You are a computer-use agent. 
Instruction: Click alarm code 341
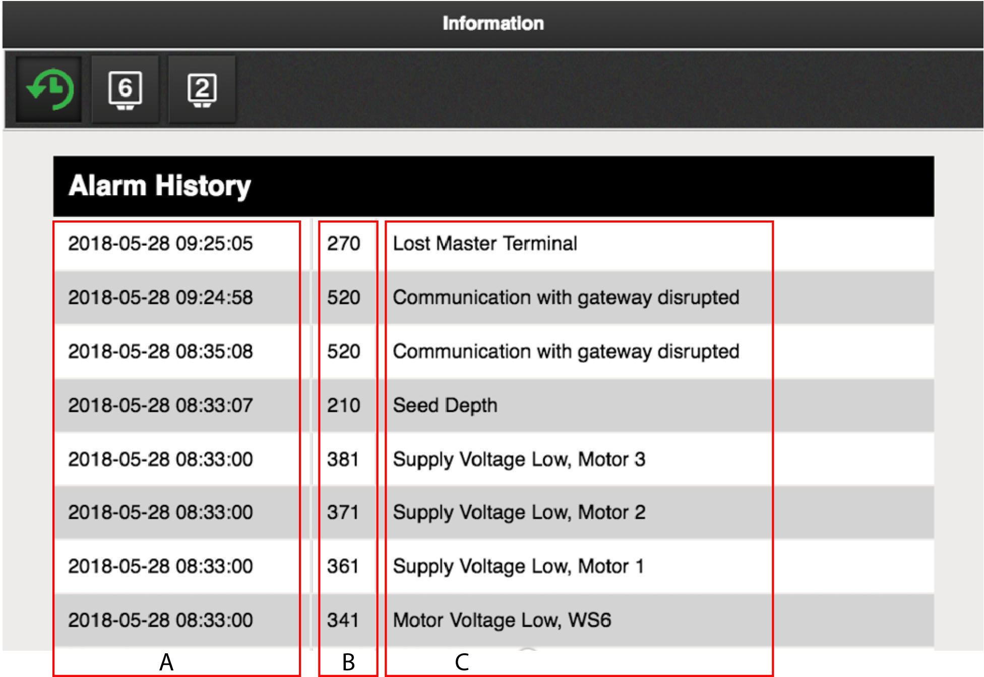[x=343, y=620]
